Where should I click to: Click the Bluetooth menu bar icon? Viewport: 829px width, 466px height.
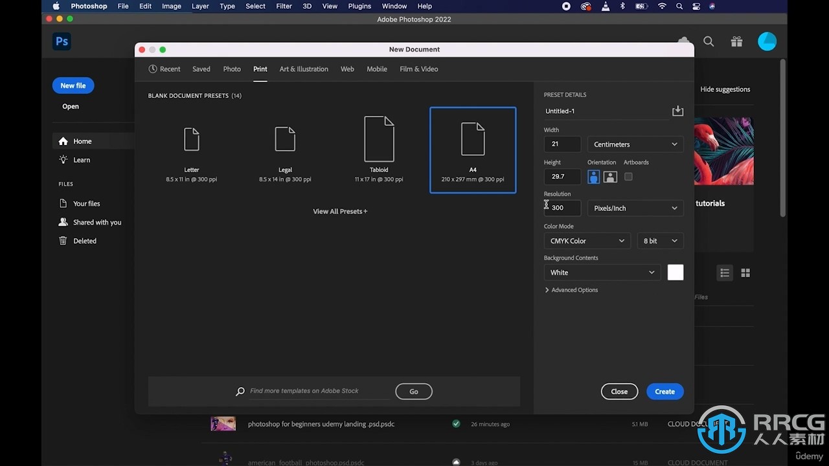tap(623, 6)
